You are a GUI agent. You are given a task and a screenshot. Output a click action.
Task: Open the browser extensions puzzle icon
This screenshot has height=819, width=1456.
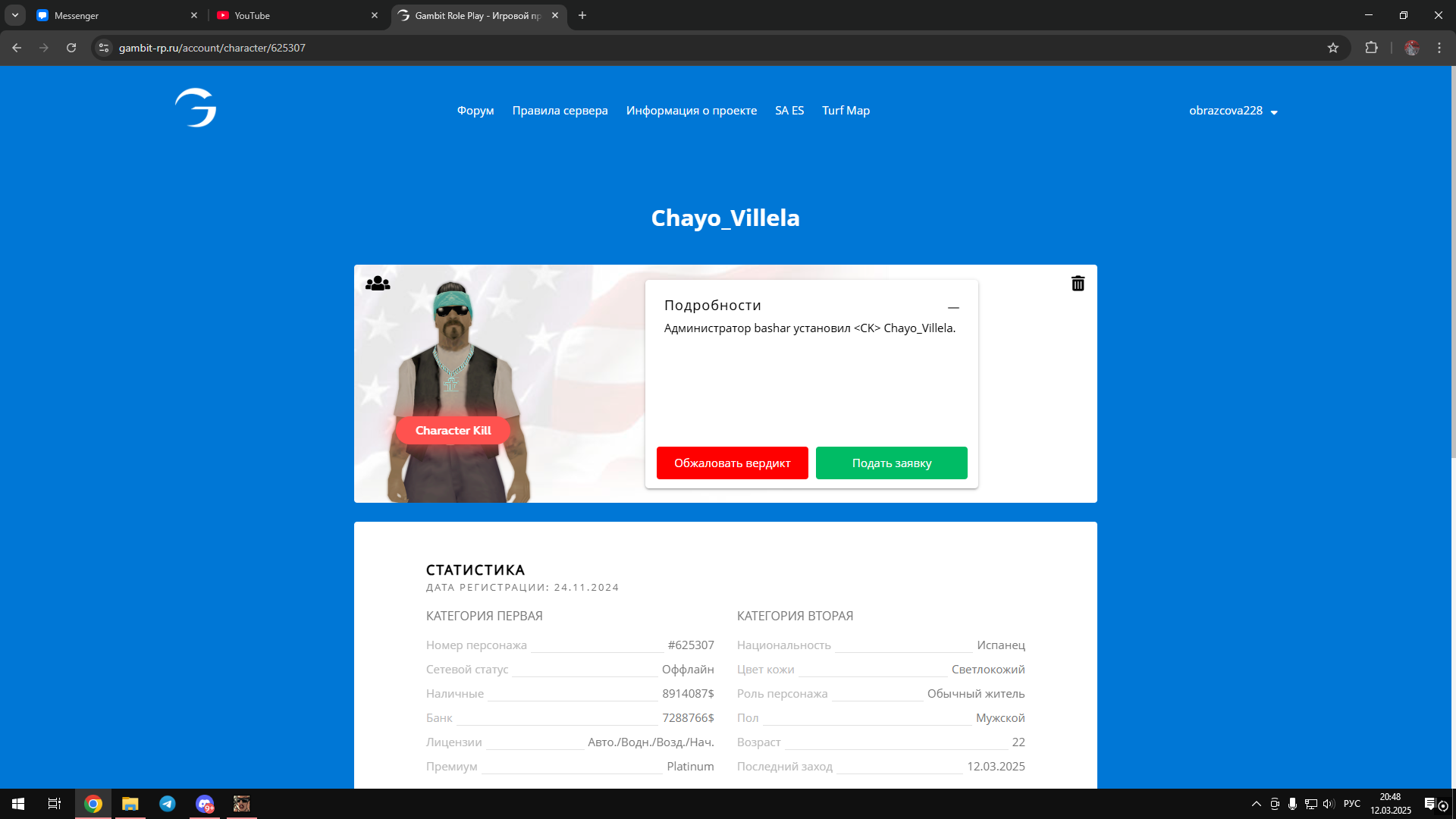pos(1371,48)
